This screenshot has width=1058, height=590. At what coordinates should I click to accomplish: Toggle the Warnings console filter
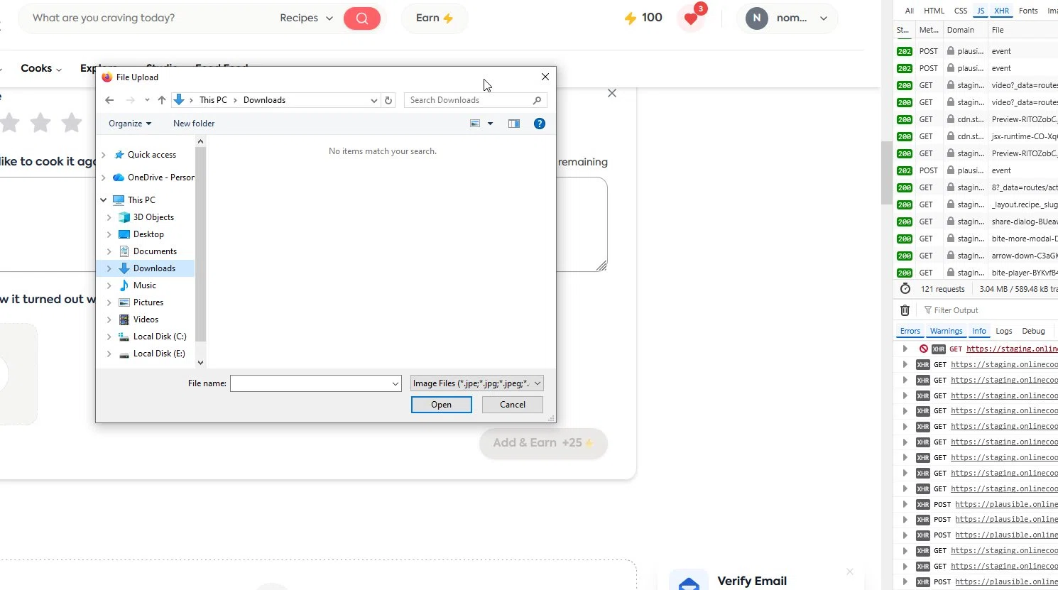[x=946, y=331]
